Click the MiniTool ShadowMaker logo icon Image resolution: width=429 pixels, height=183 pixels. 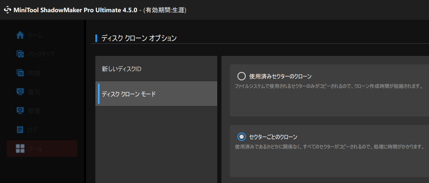pyautogui.click(x=7, y=10)
